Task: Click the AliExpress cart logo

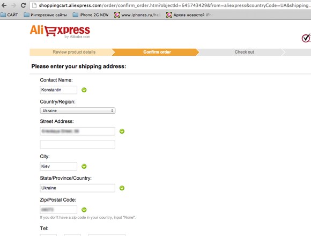Action: tap(60, 31)
